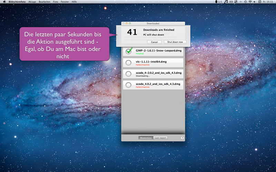Click the Shut down now button
Screen dimensions: 276x172
coord(175,42)
